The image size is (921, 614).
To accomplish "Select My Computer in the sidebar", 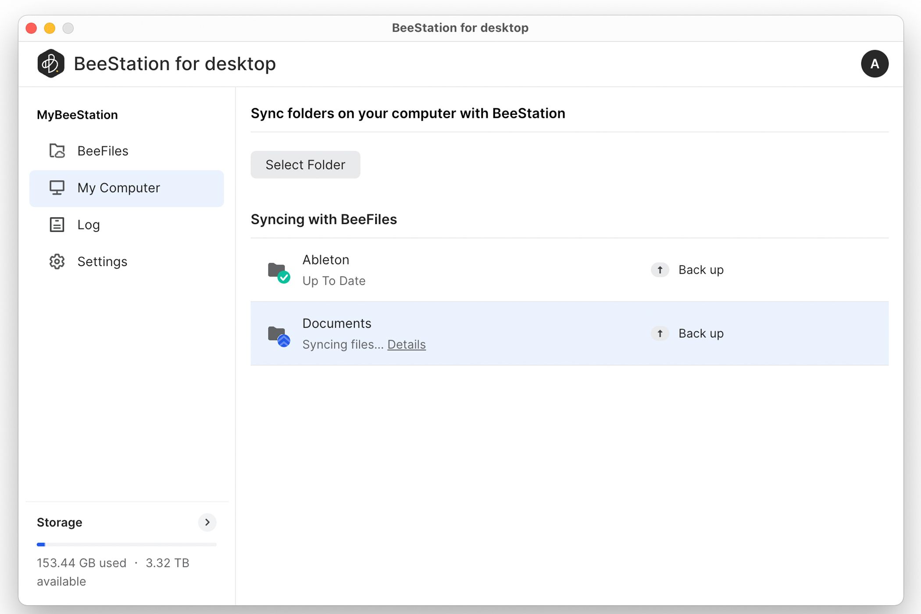I will pyautogui.click(x=126, y=188).
